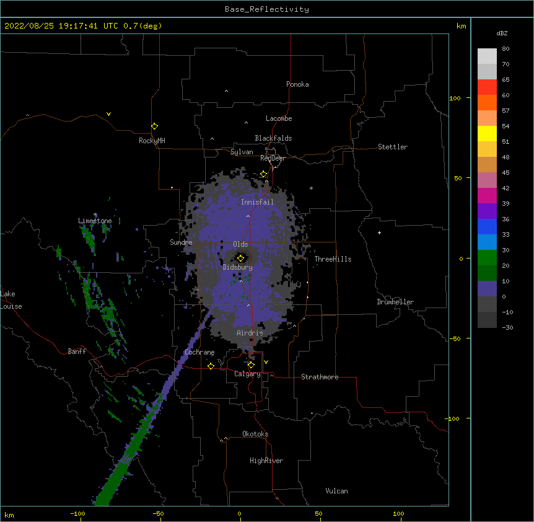Click the Banff label
The height and width of the screenshot is (522, 534).
pyautogui.click(x=77, y=352)
